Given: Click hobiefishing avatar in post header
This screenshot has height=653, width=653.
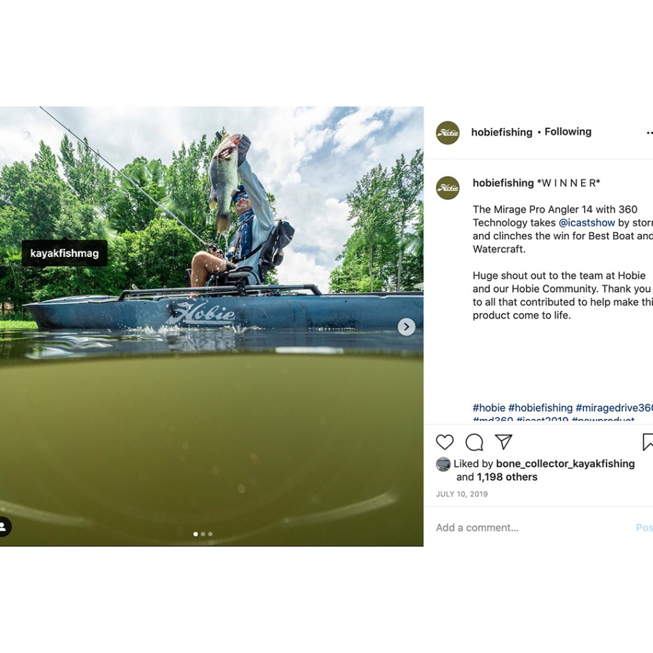Looking at the screenshot, I should point(448,133).
